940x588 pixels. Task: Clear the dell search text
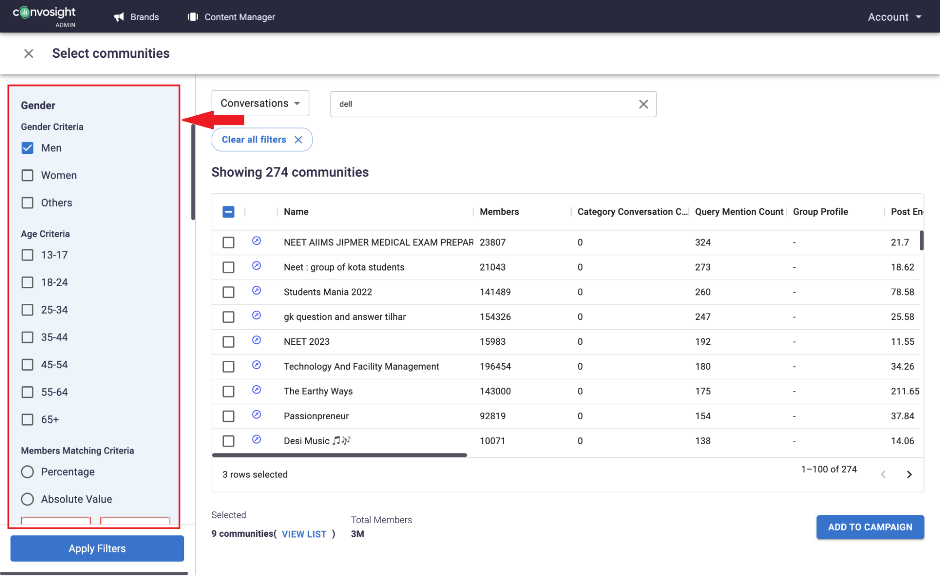pyautogui.click(x=643, y=104)
